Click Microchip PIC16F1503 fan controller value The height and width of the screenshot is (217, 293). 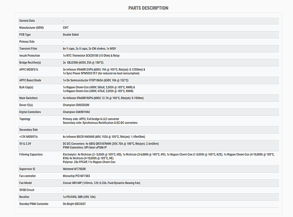(x=76, y=176)
